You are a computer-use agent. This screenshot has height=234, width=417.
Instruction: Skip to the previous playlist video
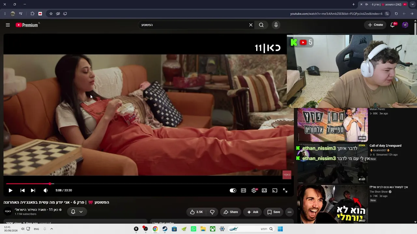(x=22, y=190)
